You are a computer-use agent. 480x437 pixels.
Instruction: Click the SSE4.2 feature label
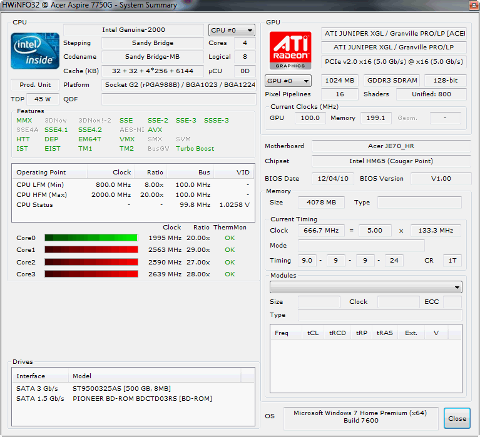90,130
